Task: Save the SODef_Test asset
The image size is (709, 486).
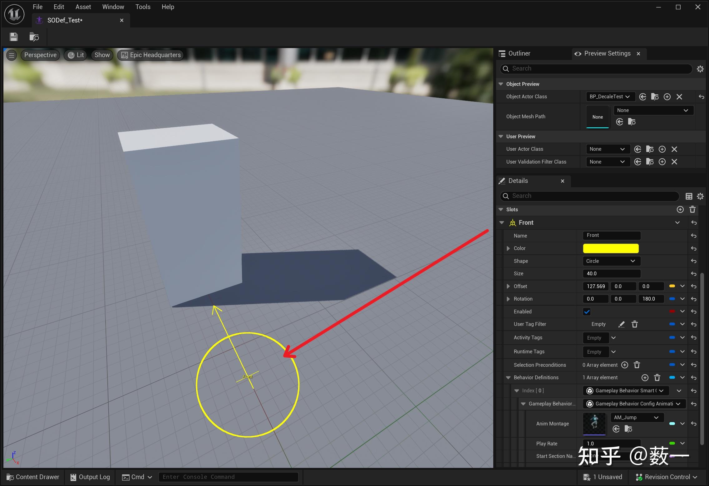Action: click(13, 37)
